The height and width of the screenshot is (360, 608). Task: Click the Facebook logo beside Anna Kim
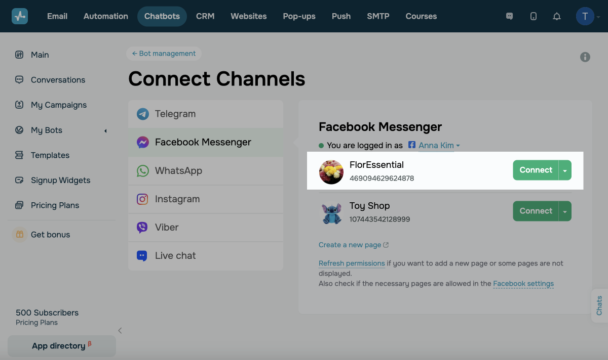coord(412,145)
